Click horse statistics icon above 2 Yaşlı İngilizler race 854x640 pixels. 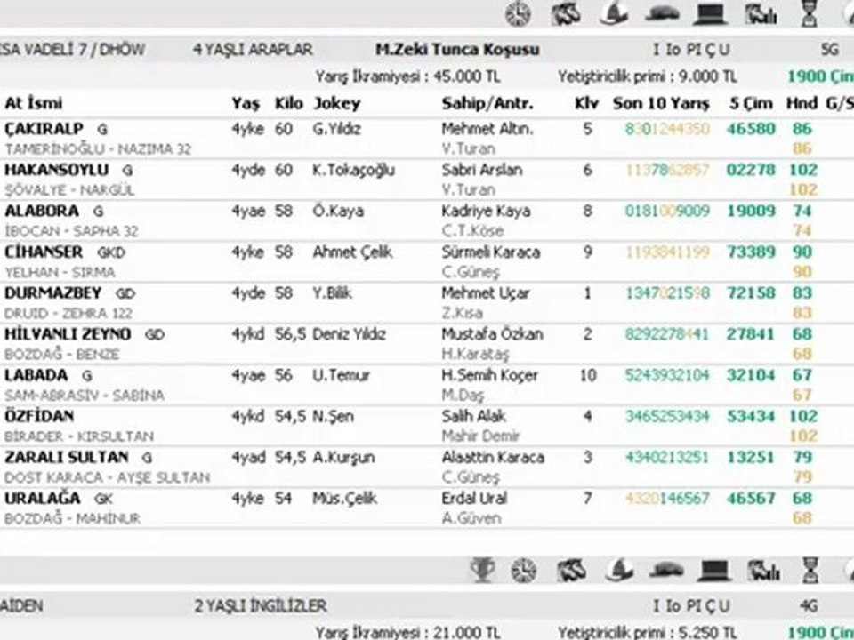pyautogui.click(x=763, y=571)
